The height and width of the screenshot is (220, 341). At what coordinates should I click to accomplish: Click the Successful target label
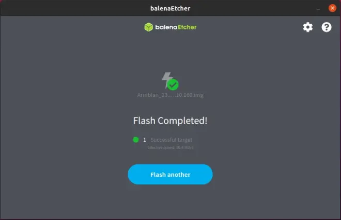tap(172, 140)
